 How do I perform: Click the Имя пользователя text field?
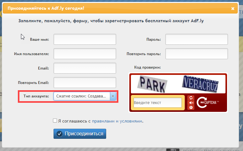(85, 54)
